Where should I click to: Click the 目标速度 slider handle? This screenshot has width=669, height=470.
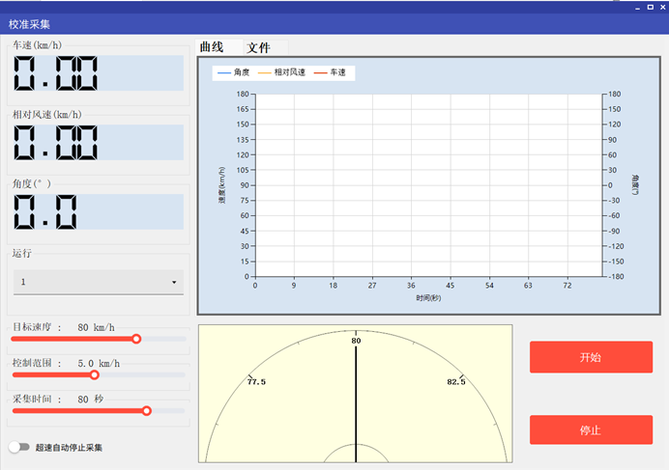pos(136,339)
